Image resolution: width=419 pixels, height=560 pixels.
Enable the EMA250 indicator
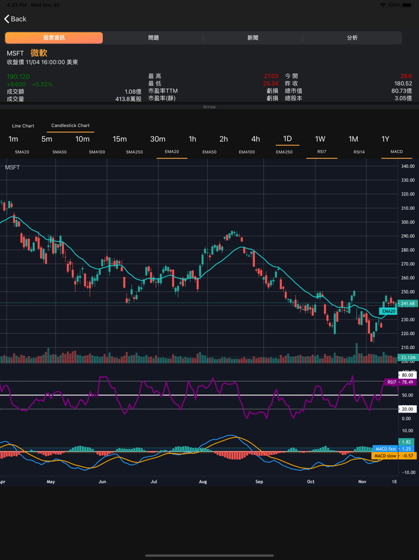tap(284, 152)
